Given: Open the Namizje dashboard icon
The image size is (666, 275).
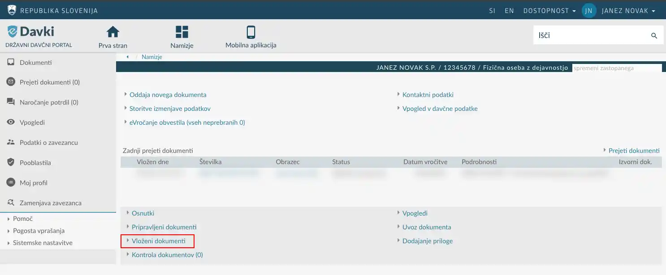Looking at the screenshot, I should [x=182, y=32].
